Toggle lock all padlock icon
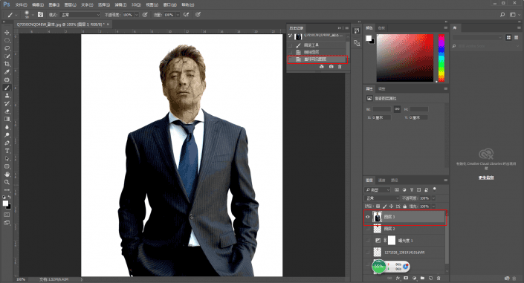Image resolution: width=524 pixels, height=283 pixels. coord(404,206)
